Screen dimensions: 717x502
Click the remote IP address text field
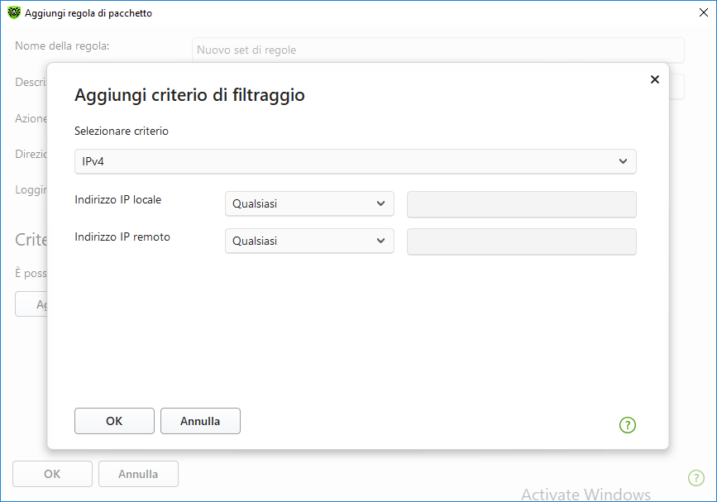pos(521,241)
